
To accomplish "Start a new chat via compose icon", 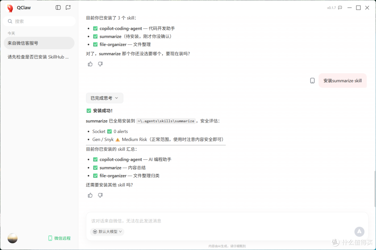I will point(68,8).
